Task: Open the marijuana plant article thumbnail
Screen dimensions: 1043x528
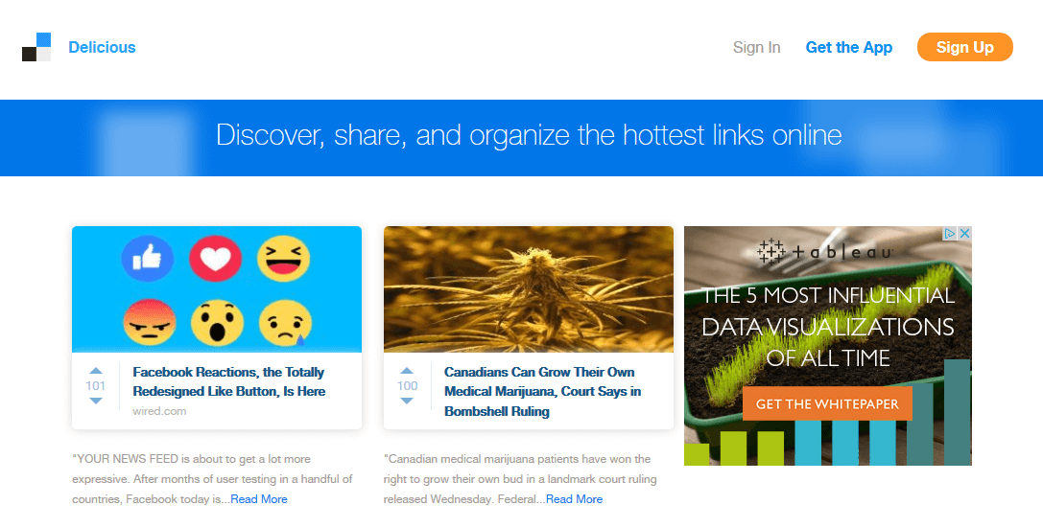Action: (528, 288)
